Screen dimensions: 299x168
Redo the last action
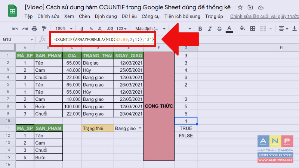[x=25, y=29]
